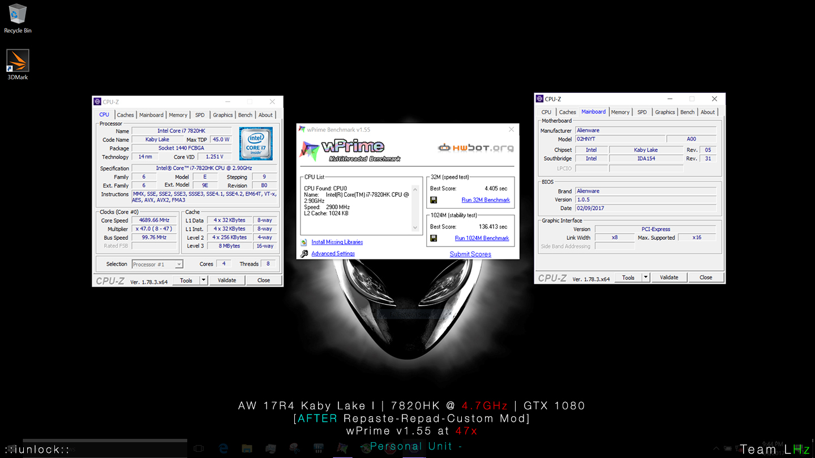
Task: Click the Core VID value '1.251 V'
Action: pyautogui.click(x=215, y=157)
